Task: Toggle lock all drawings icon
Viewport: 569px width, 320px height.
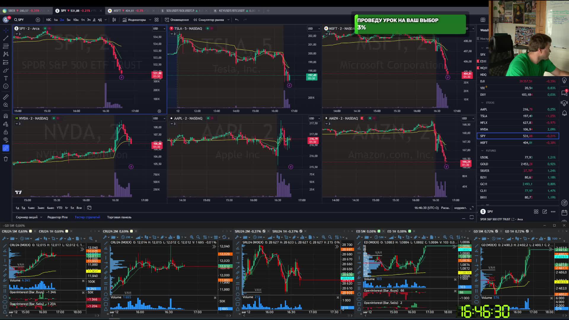Action: coord(6,132)
